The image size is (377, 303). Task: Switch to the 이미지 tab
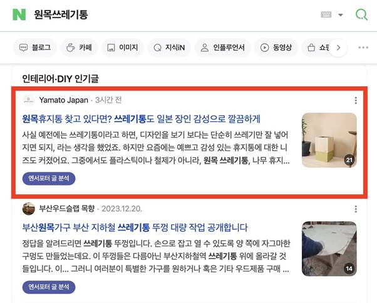coord(122,47)
